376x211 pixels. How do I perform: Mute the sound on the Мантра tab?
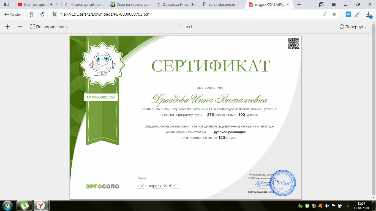51,4
